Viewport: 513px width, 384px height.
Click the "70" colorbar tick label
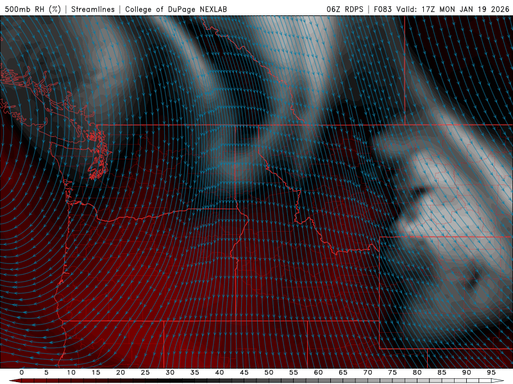pyautogui.click(x=367, y=372)
